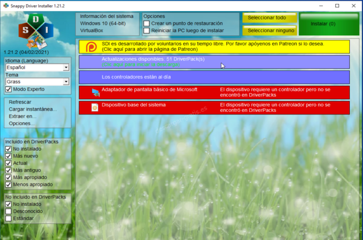The width and height of the screenshot is (363, 240).
Task: Click the display adapter device icon
Action: point(96,93)
